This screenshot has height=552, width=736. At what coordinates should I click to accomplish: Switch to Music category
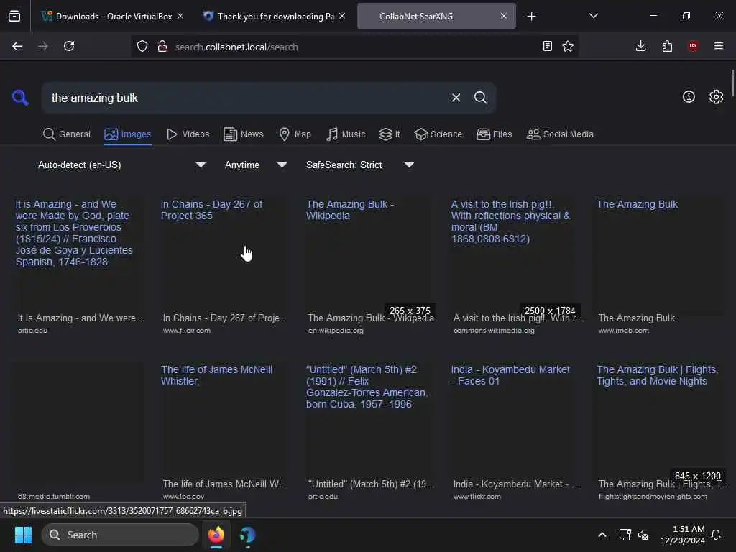(346, 134)
